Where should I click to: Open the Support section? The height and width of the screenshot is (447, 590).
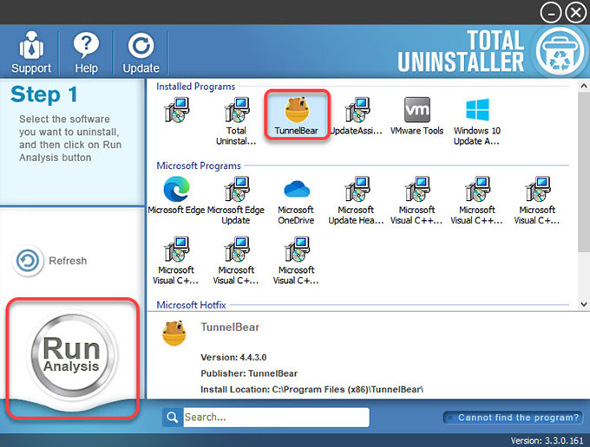point(31,53)
